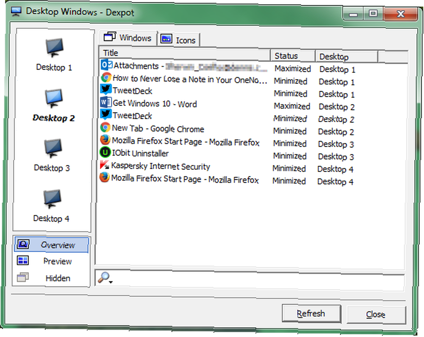
Task: Select the Desktop 1 monitor icon
Action: click(54, 47)
